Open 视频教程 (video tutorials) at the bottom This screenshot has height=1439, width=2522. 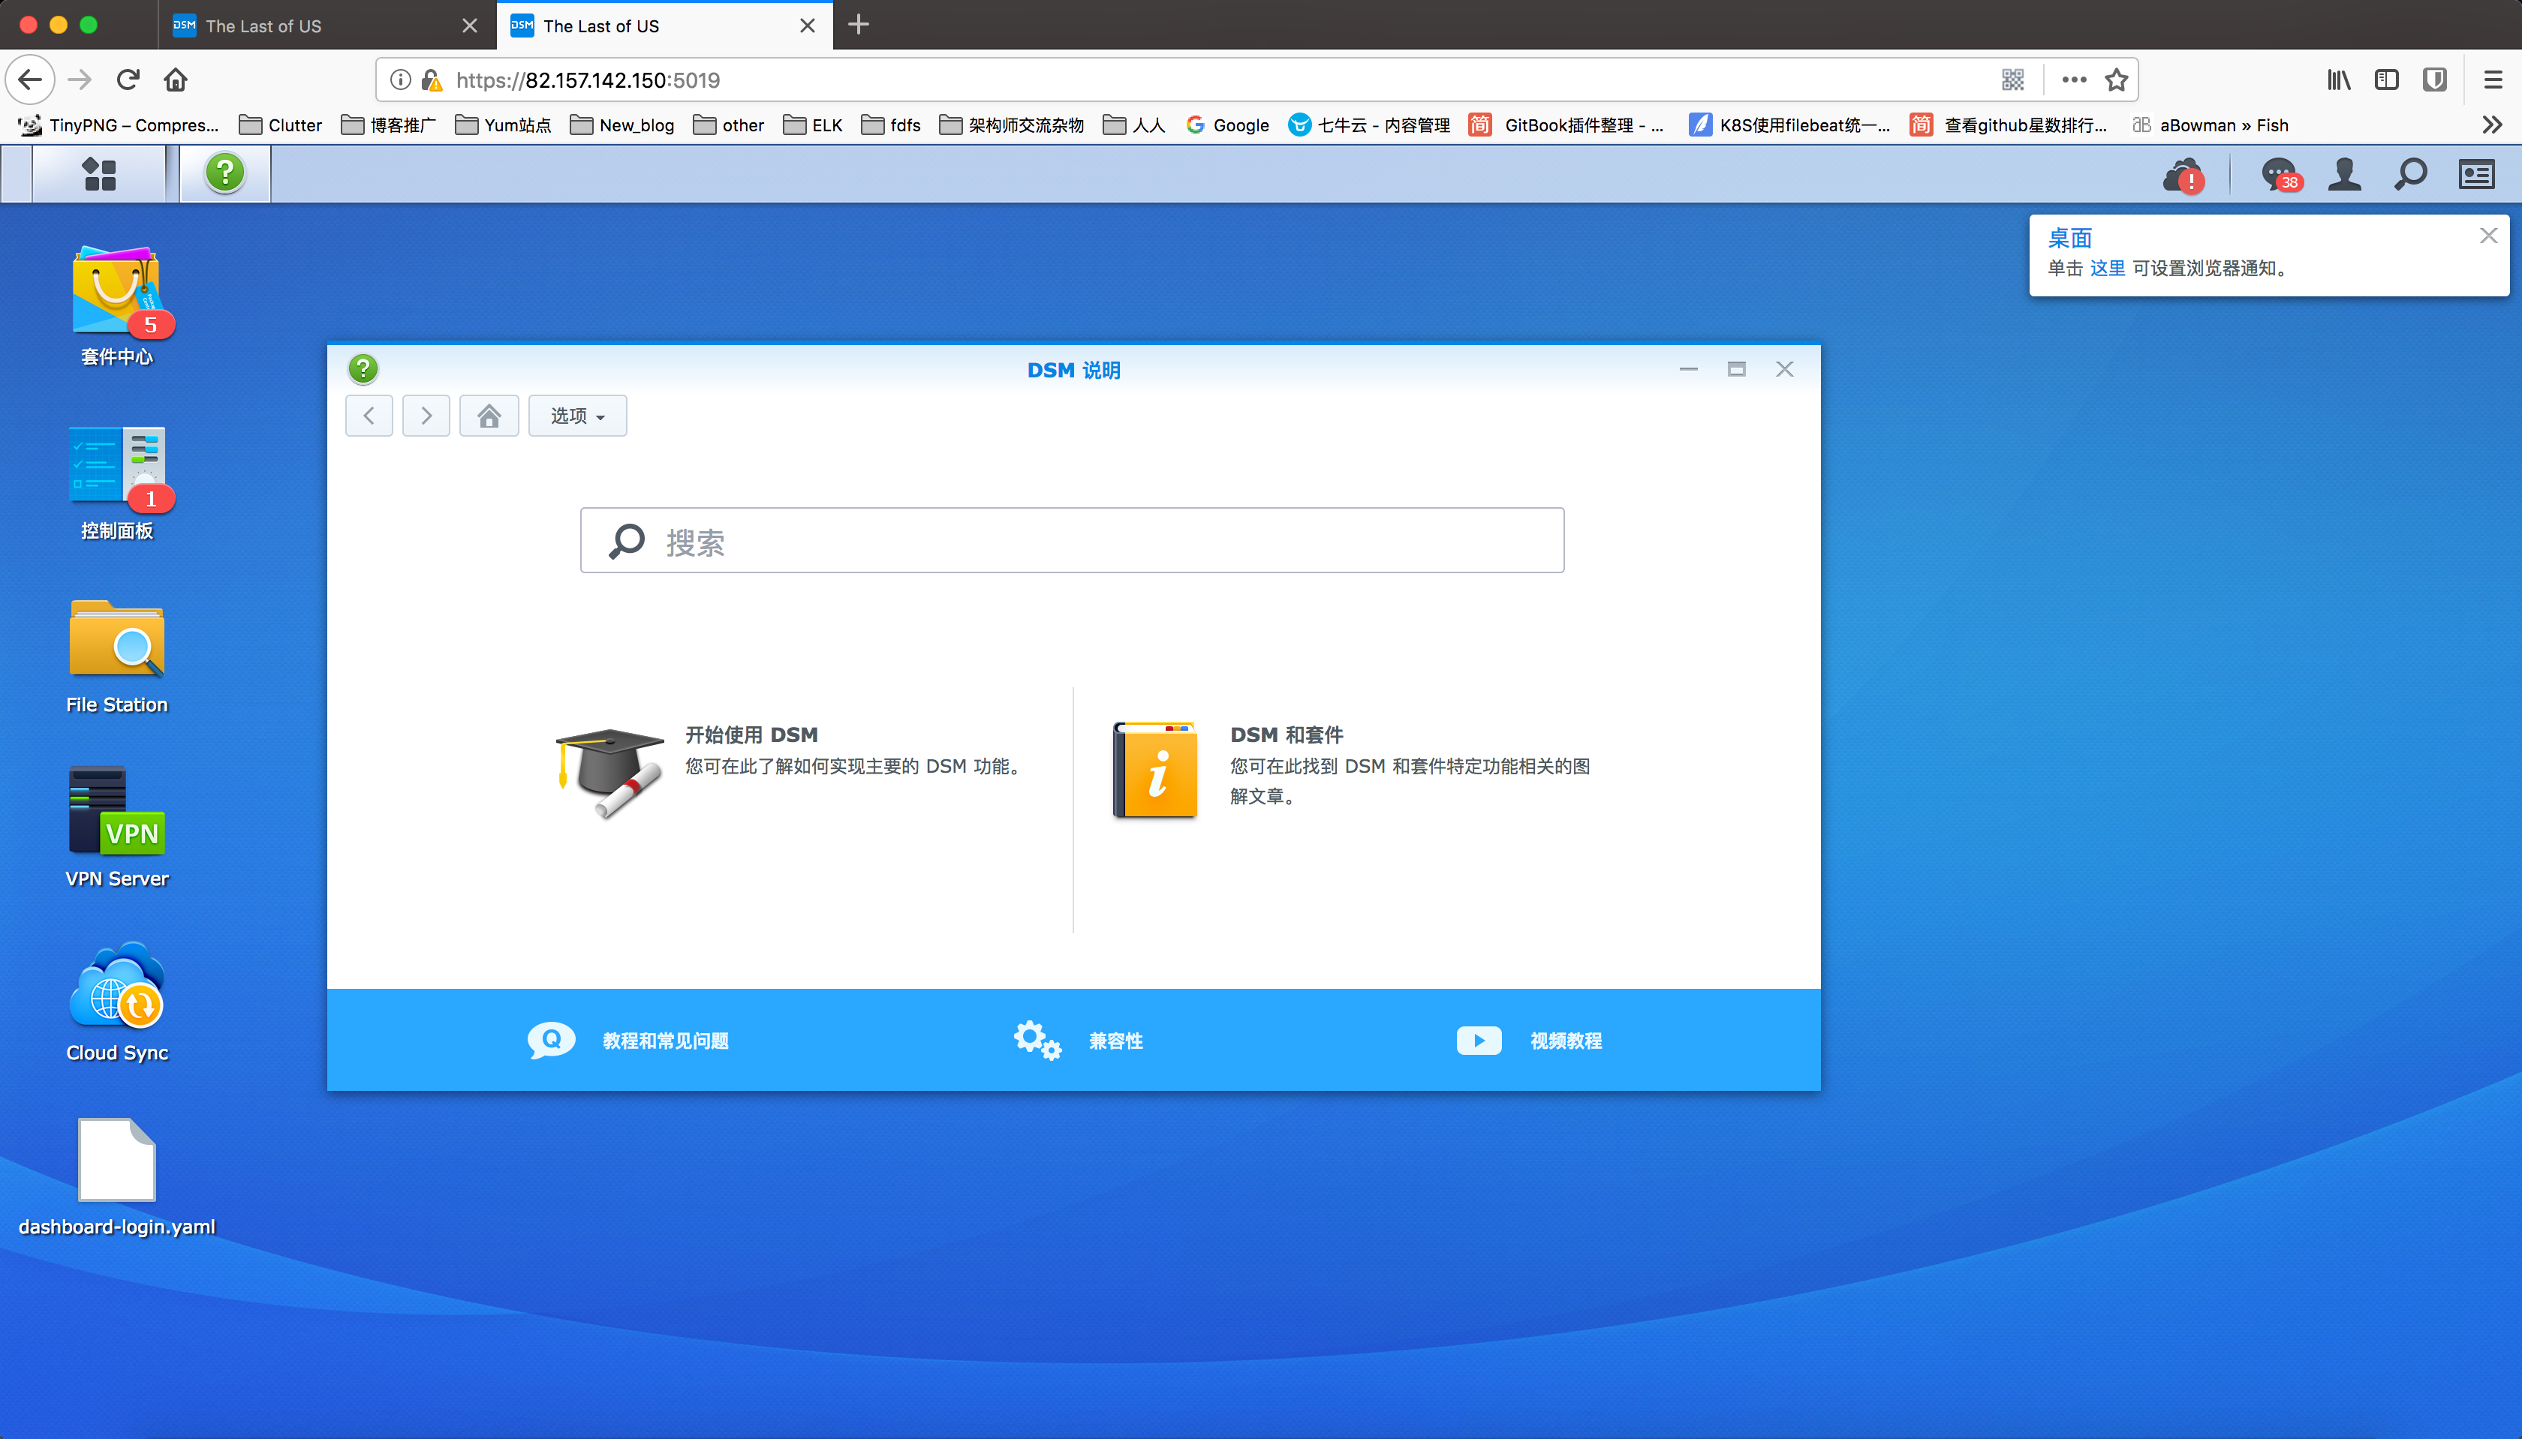[x=1565, y=1040]
